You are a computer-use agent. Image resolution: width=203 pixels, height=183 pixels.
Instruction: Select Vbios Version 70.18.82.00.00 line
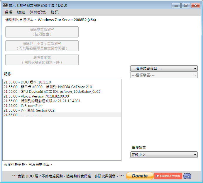tap(62, 96)
